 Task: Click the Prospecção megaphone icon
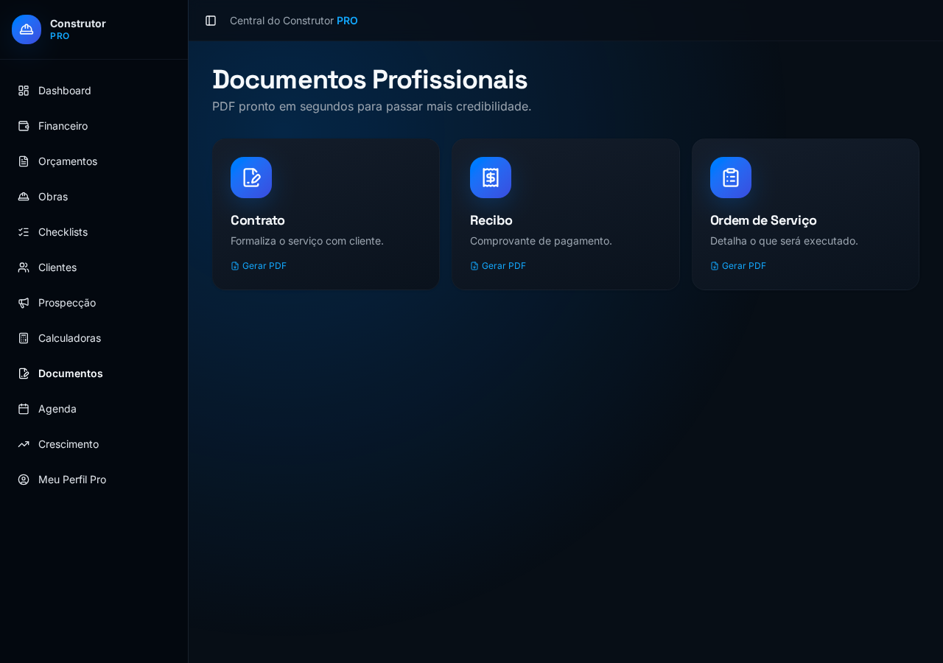pyautogui.click(x=24, y=303)
